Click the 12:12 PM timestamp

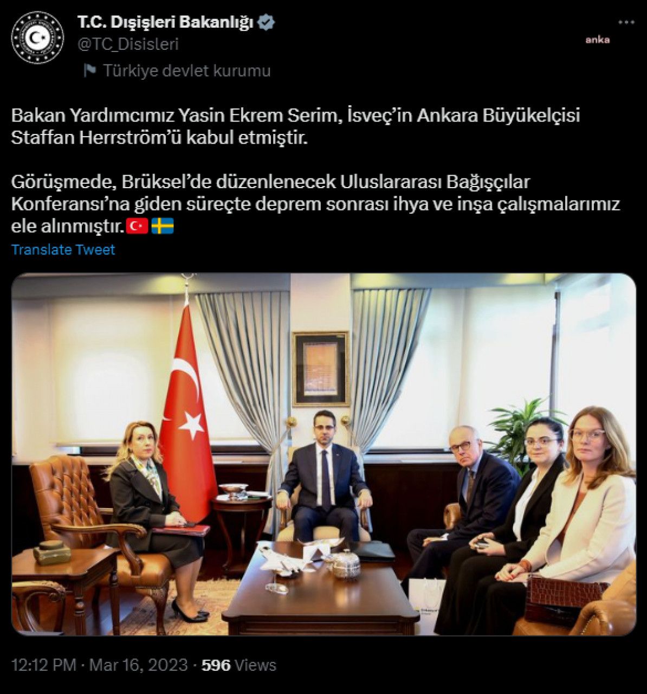44,665
